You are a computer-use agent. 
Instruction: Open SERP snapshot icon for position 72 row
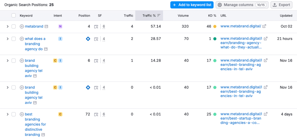click(x=96, y=114)
